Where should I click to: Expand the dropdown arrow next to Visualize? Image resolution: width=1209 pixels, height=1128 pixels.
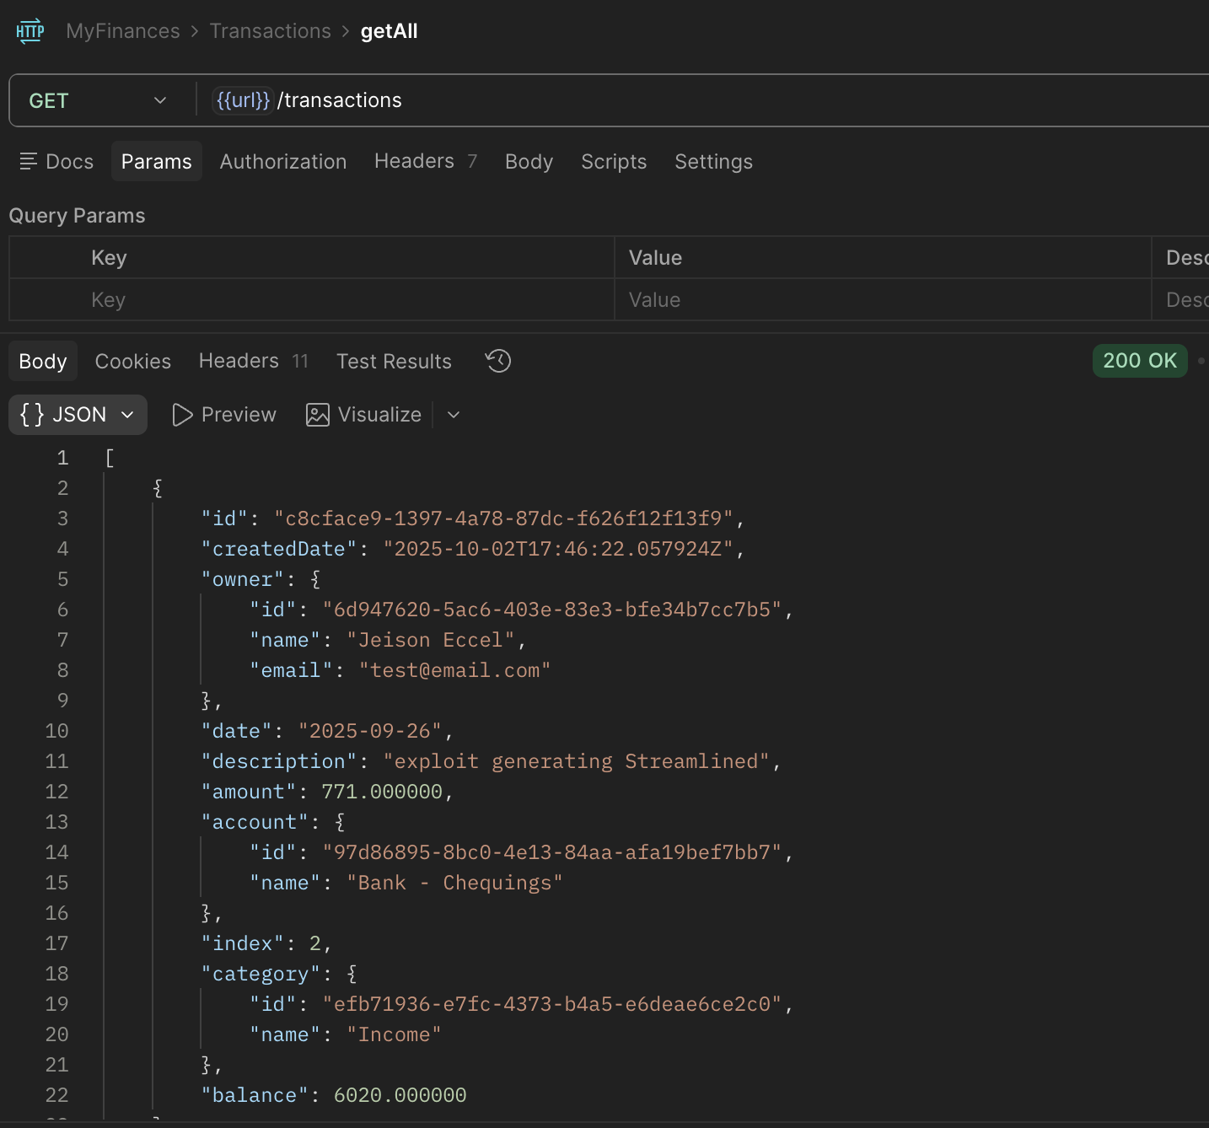coord(454,415)
